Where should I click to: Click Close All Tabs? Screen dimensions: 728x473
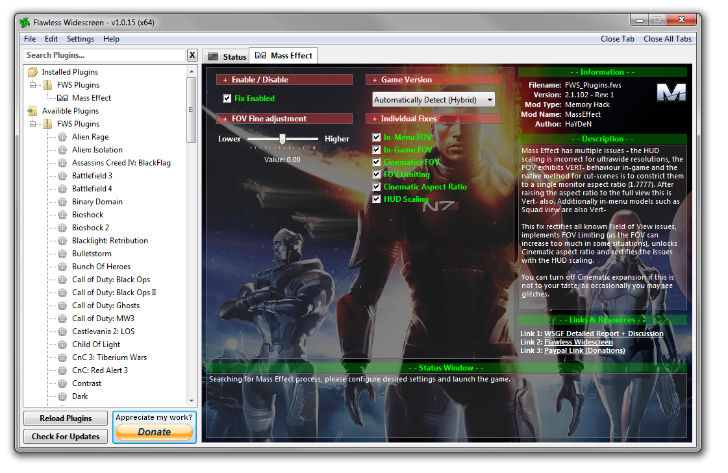pyautogui.click(x=667, y=39)
